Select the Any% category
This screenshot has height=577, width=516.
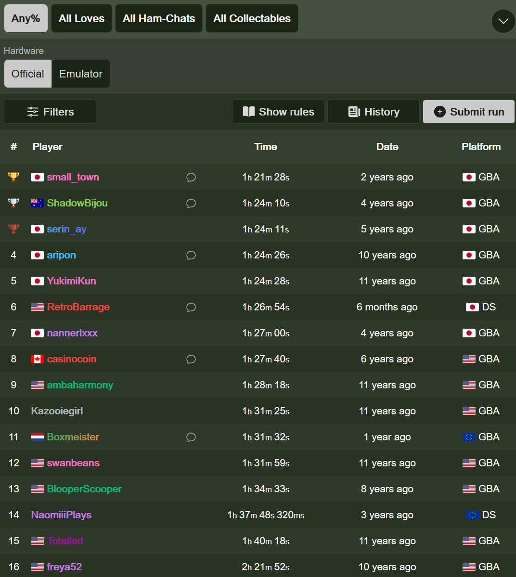point(26,18)
